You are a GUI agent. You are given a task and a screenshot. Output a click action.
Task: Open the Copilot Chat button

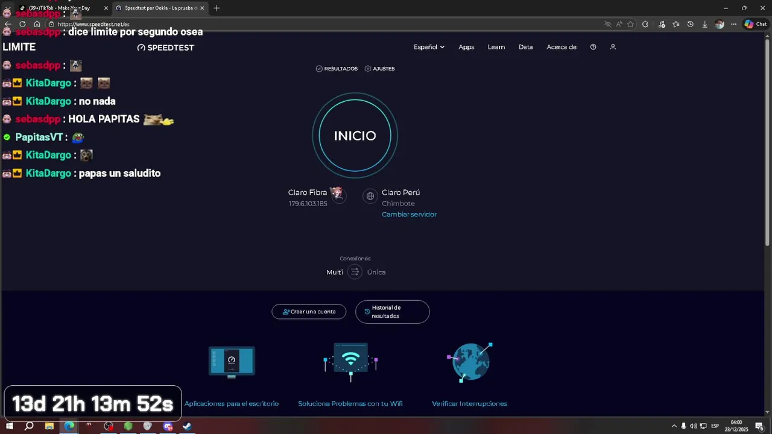pyautogui.click(x=756, y=24)
